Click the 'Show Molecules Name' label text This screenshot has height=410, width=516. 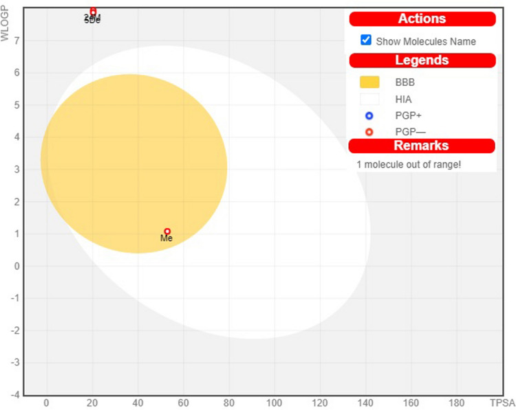click(426, 41)
